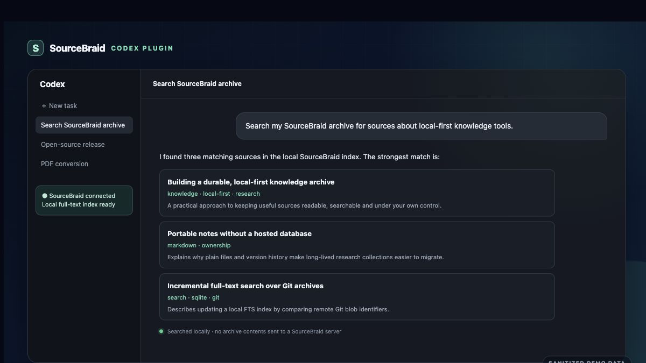Click the green Searched locally indicator dot
This screenshot has width=646, height=363.
pyautogui.click(x=161, y=331)
